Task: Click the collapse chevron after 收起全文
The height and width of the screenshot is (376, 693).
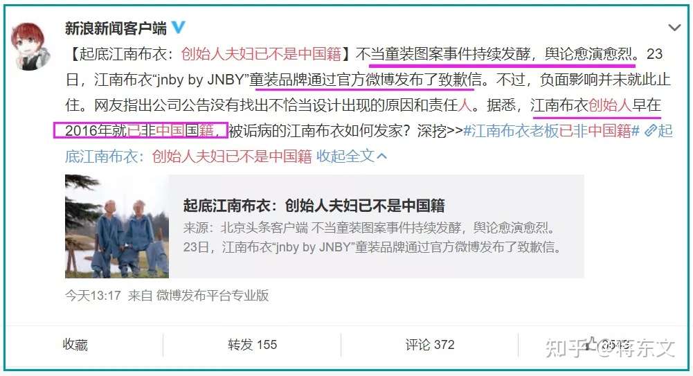Action: click(382, 156)
